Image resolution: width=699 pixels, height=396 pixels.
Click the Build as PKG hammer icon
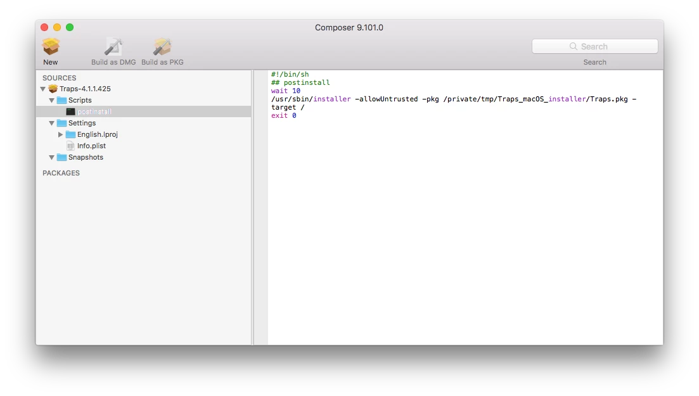click(162, 46)
